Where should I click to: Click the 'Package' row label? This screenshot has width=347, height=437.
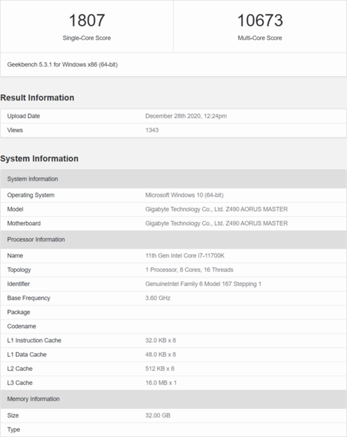coord(19,312)
